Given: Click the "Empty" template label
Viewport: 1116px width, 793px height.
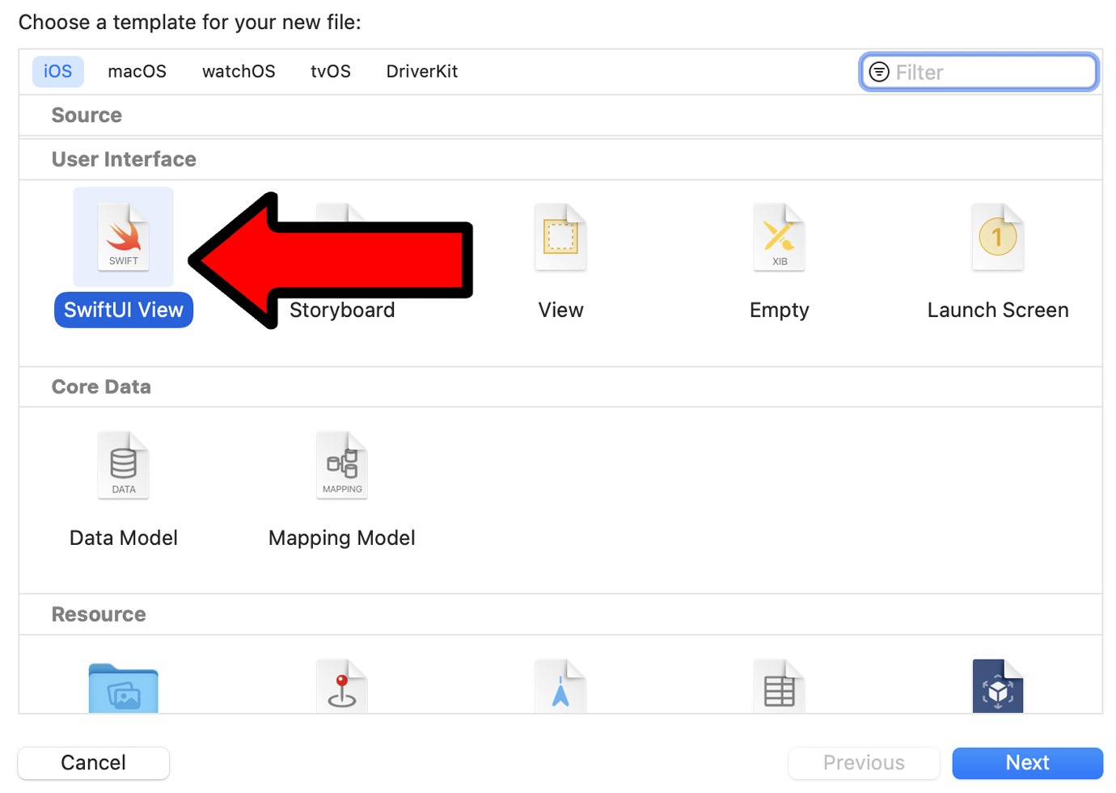Looking at the screenshot, I should (780, 310).
